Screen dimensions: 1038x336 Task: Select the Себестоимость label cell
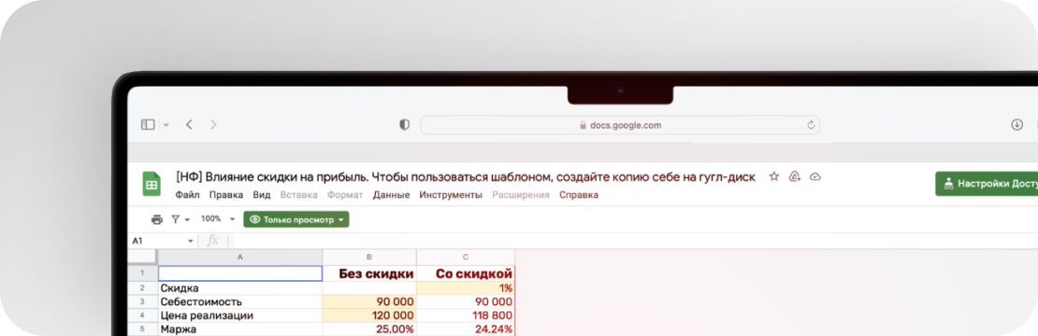point(240,301)
